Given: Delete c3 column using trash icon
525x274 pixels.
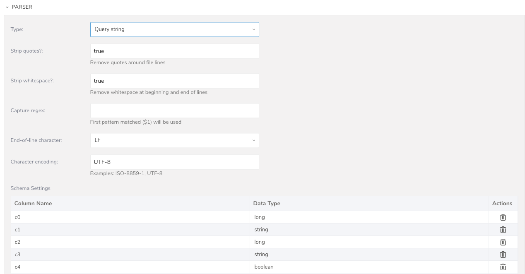Looking at the screenshot, I should 503,255.
